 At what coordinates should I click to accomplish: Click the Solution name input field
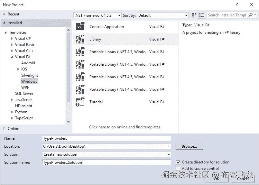click(x=106, y=162)
